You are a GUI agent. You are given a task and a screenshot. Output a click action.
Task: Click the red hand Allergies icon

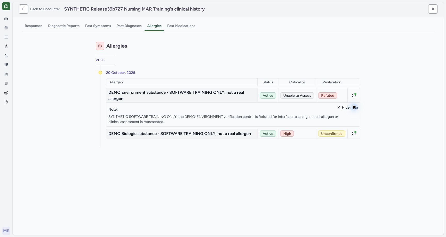point(100,46)
